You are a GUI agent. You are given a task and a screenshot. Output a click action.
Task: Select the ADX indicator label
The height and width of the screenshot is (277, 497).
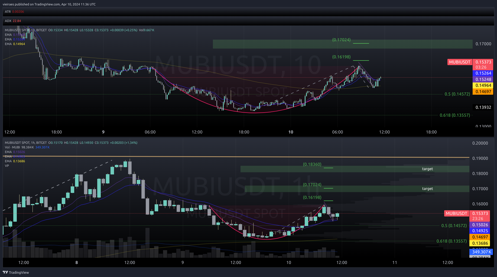(8, 21)
